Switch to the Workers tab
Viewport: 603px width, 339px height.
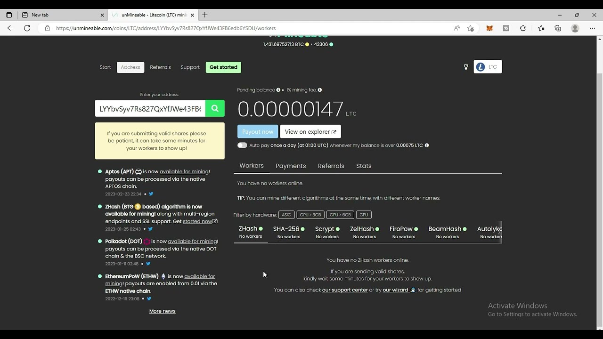tap(252, 166)
